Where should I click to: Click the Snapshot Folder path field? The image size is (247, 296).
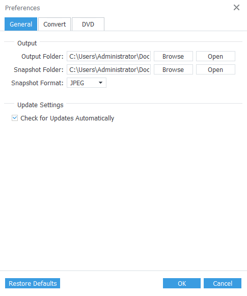108,69
